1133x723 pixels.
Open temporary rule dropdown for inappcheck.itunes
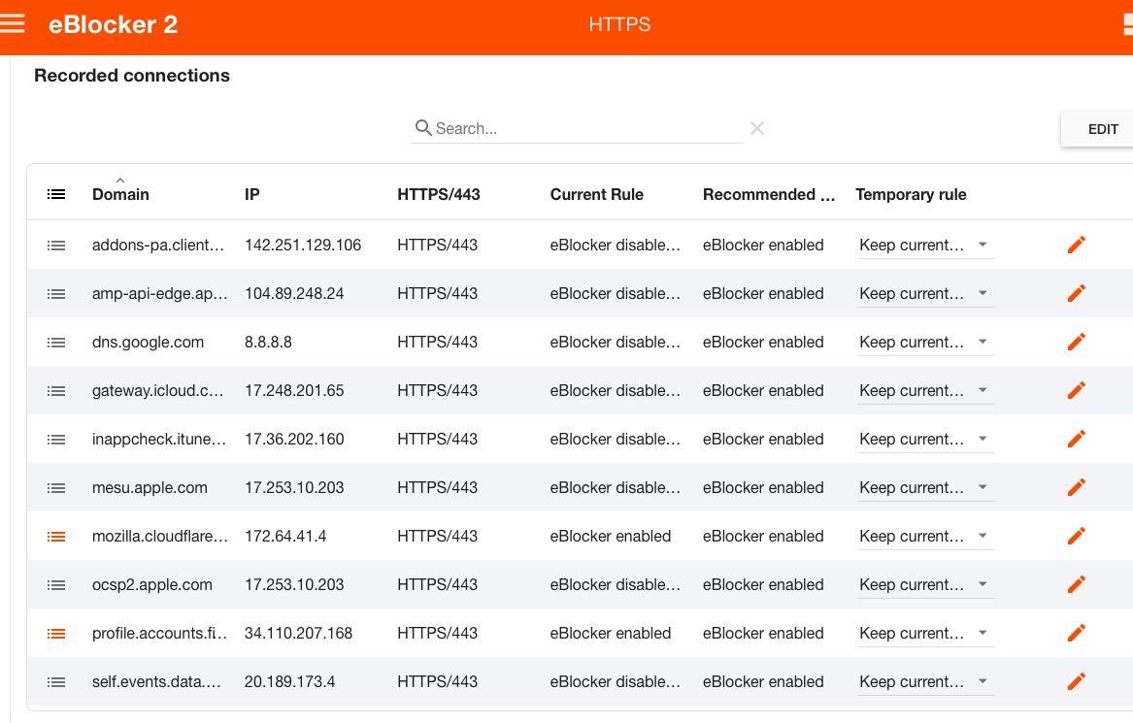(x=925, y=439)
